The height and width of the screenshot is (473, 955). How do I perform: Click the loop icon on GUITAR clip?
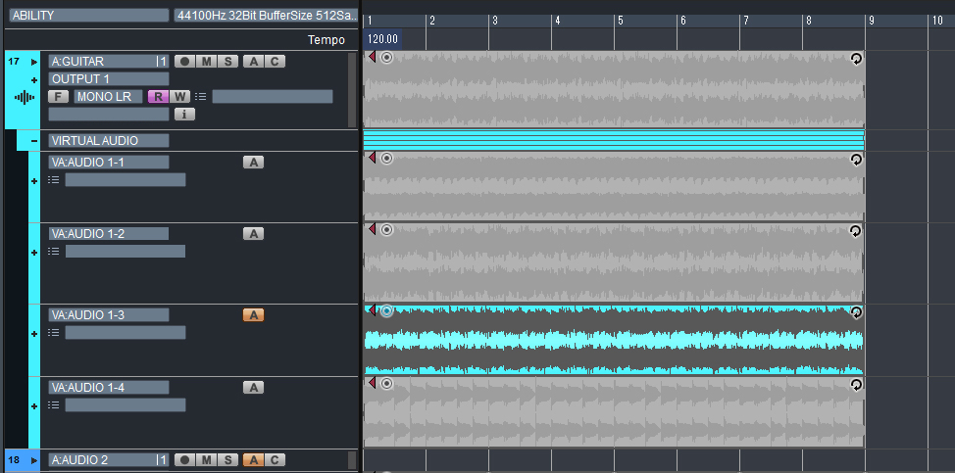coord(856,59)
